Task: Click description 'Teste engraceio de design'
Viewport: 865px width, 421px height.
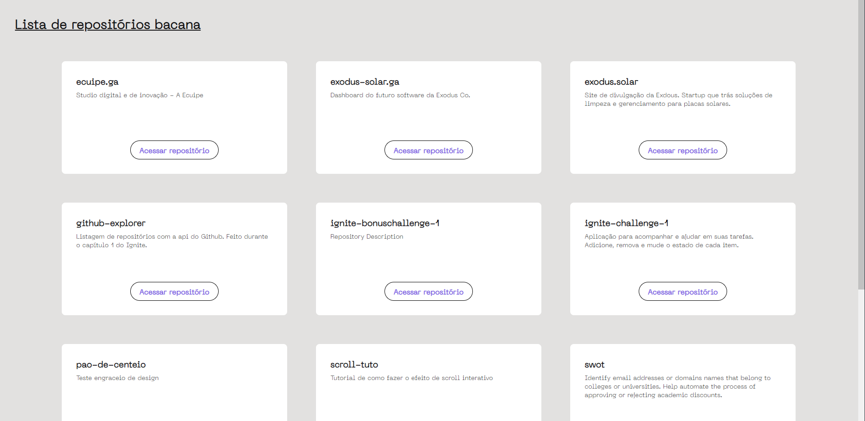Action: pos(118,378)
